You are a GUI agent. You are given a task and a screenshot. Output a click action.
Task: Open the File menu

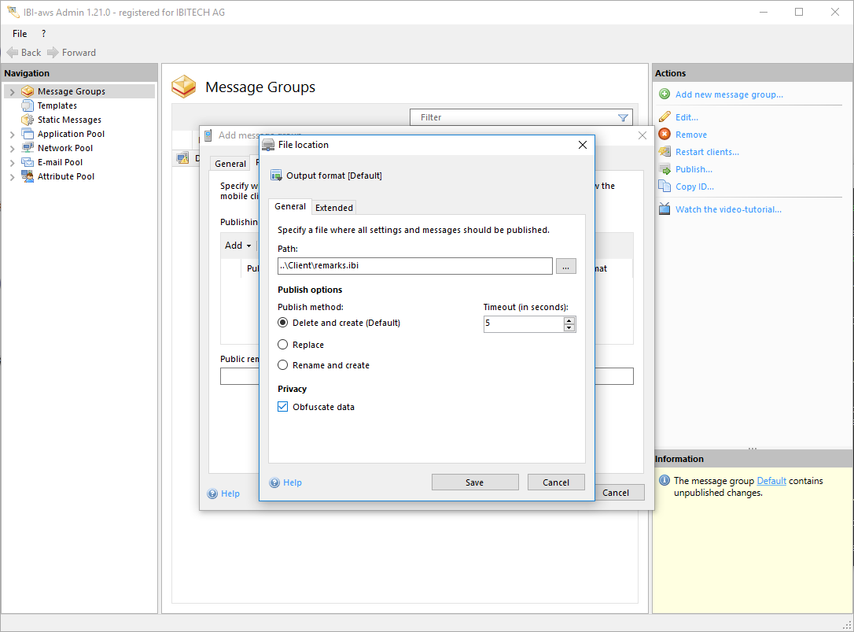[20, 34]
